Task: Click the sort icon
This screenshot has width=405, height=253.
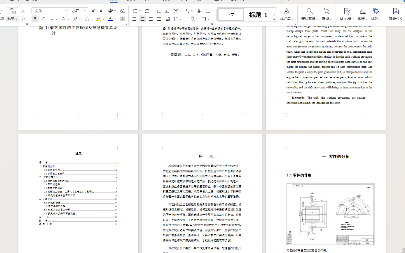Action: (200, 11)
